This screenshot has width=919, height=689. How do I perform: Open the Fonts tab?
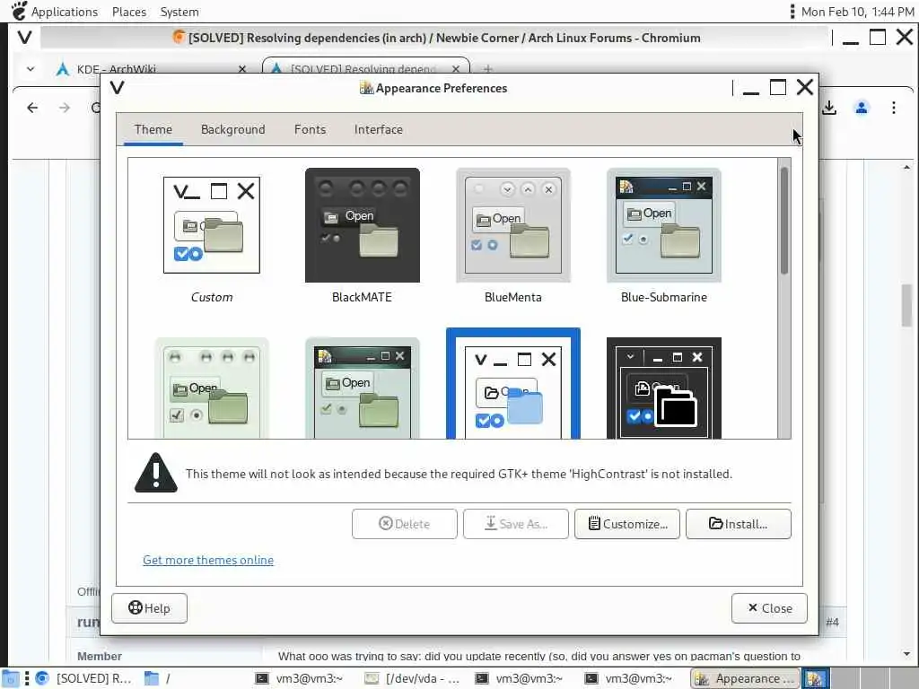pyautogui.click(x=310, y=129)
